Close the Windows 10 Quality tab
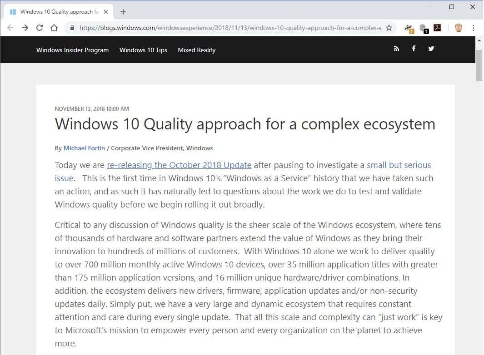Screen dimensions: 484x355 click(106, 12)
